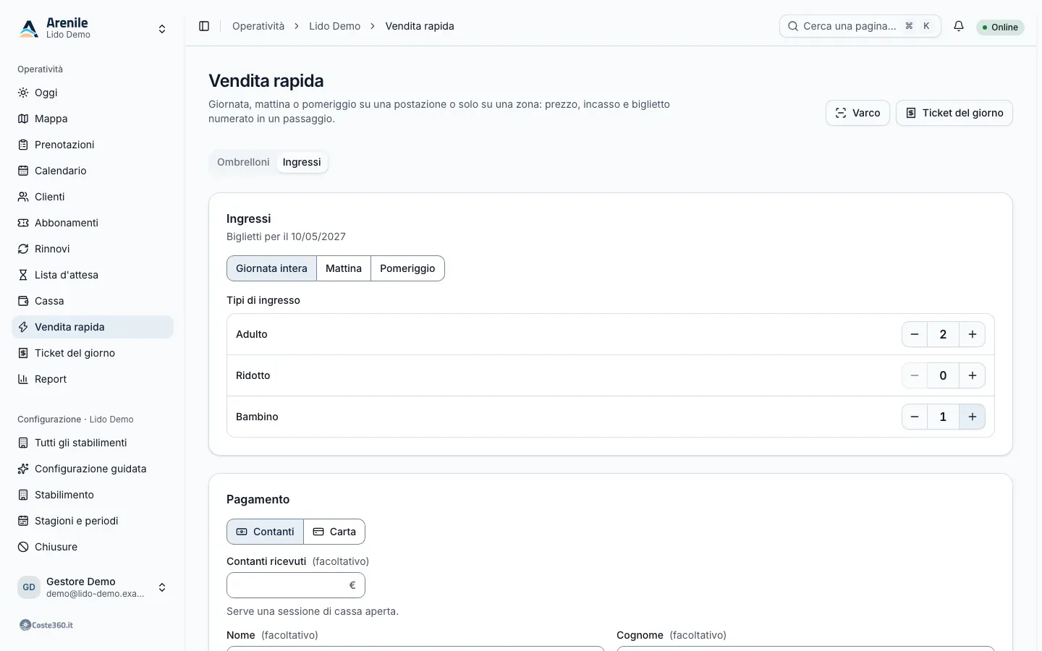Open Calendario from sidebar

(93, 171)
